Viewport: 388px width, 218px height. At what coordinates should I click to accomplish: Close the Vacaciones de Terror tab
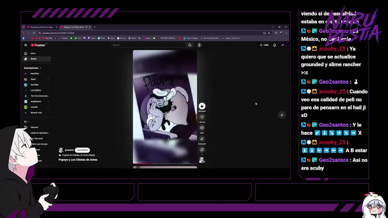(x=56, y=27)
